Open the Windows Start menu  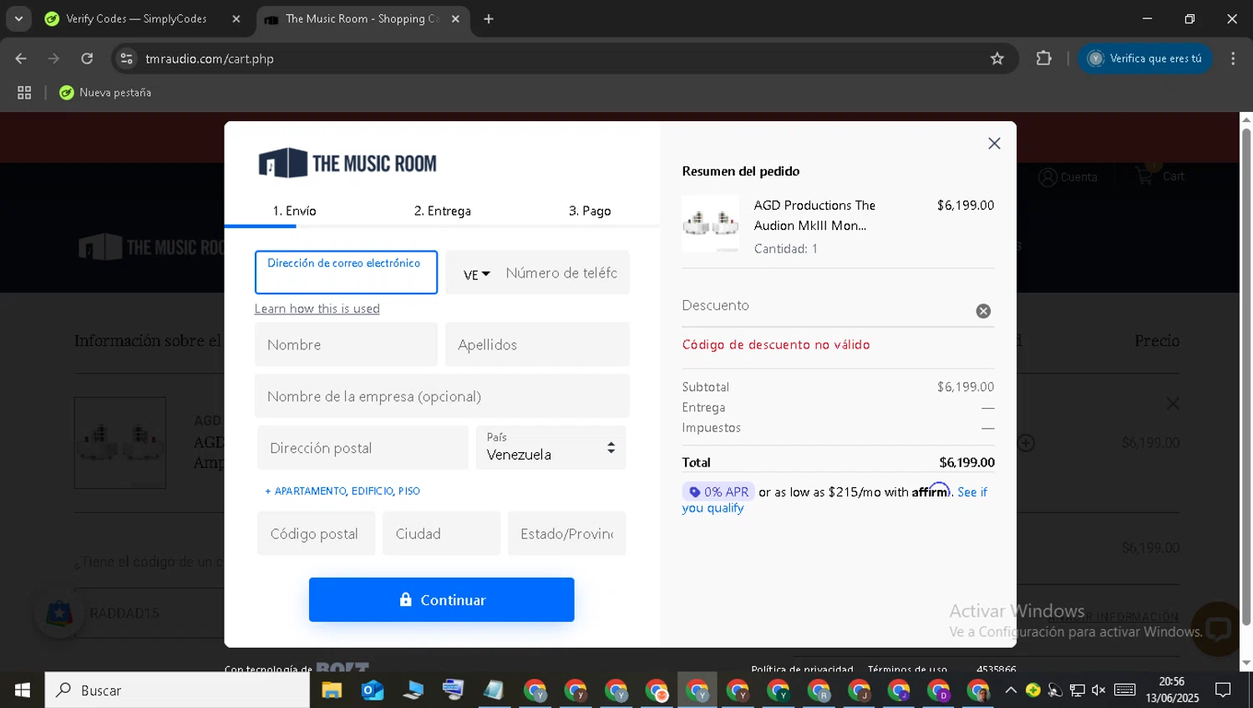click(x=23, y=690)
